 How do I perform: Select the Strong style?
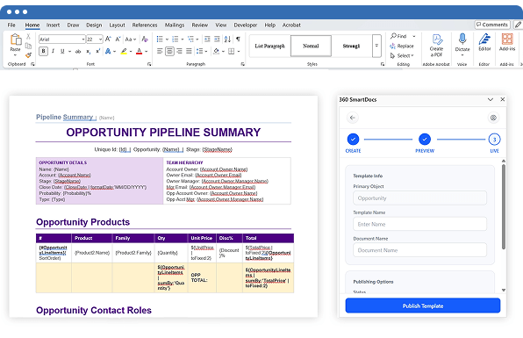coord(351,46)
